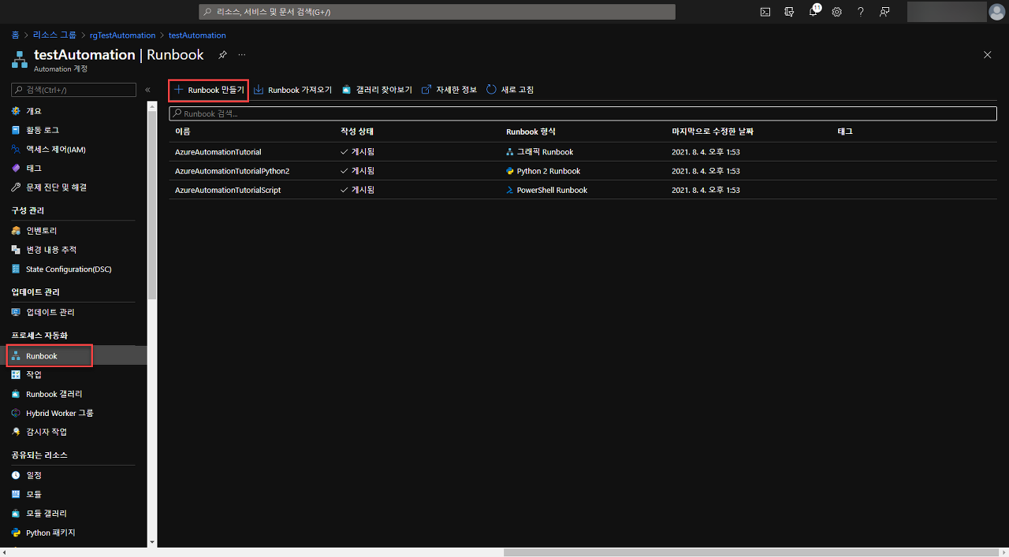This screenshot has height=557, width=1009.
Task: Click the horizontal scrollbar thumb
Action: [750, 552]
